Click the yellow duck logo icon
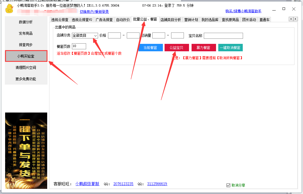The height and width of the screenshot is (194, 303). 9,9
